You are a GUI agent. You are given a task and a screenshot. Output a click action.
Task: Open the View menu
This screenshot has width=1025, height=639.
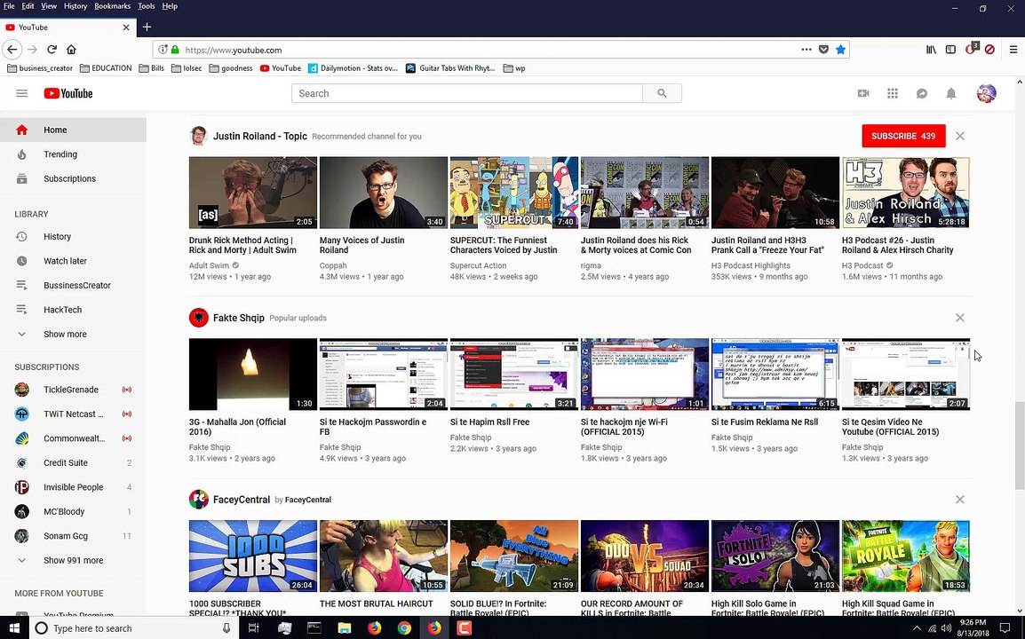[x=49, y=6]
